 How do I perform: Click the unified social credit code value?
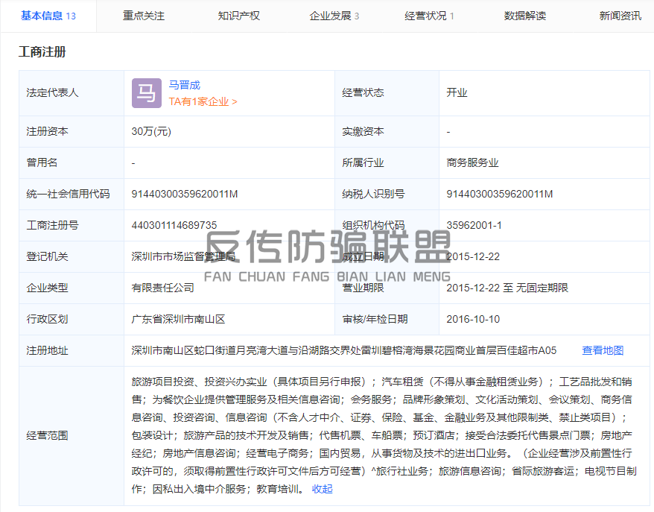184,194
